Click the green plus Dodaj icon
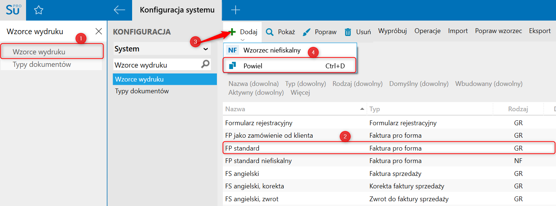This screenshot has height=206, width=556. (x=232, y=32)
